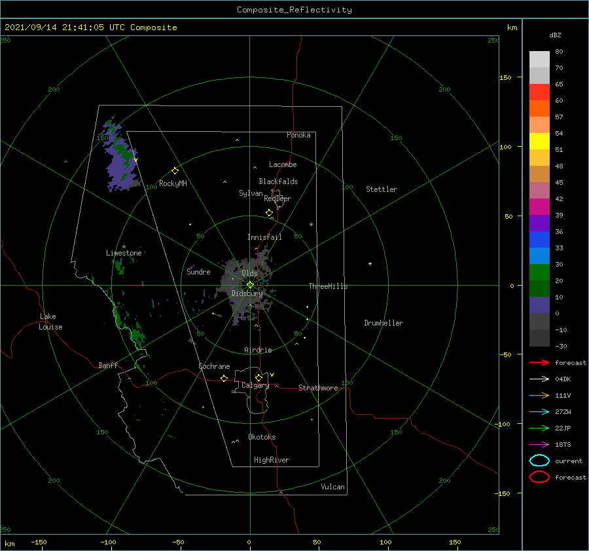Click the red 65 dBZ legend swatch

pos(539,92)
